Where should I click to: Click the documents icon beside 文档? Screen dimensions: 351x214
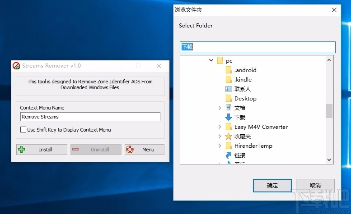(228, 108)
